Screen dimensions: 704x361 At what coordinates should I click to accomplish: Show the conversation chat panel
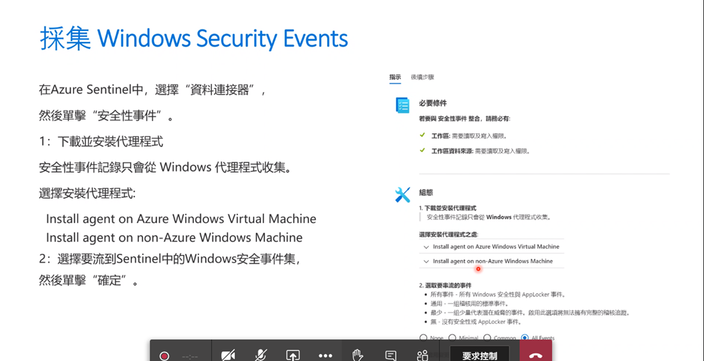coord(391,356)
